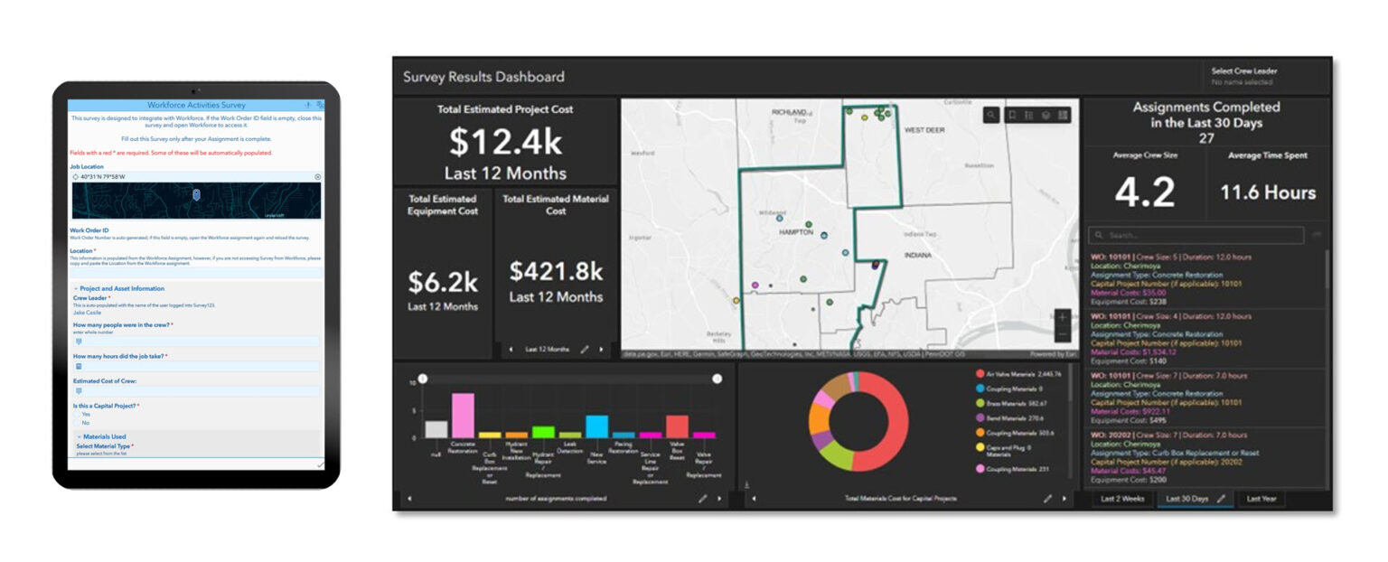This screenshot has height=562, width=1388.
Task: Select Yes for Is this a Capital Project
Action: (76, 414)
